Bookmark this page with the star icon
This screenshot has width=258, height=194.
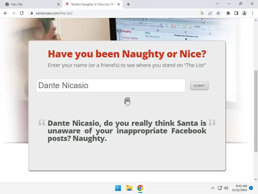tap(218, 13)
